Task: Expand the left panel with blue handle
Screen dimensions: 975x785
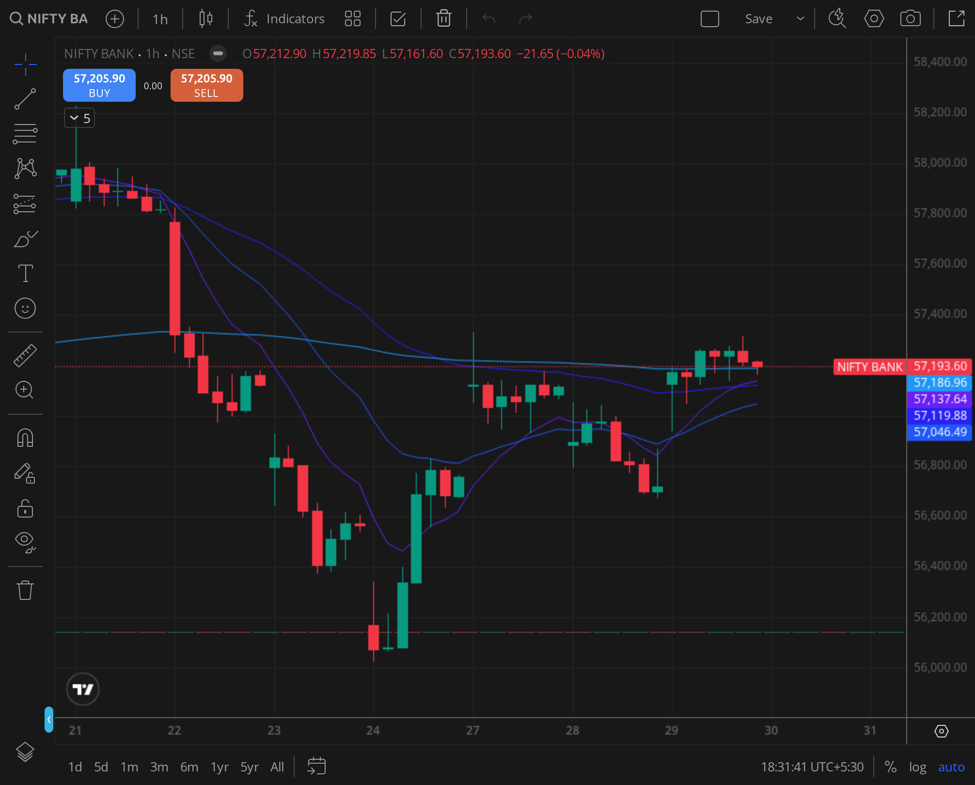Action: pyautogui.click(x=48, y=719)
